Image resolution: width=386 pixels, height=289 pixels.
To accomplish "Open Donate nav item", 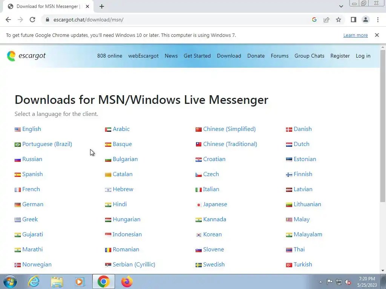I will 256,56.
